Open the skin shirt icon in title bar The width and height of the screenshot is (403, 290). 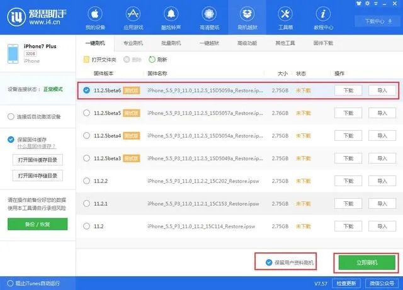pyautogui.click(x=359, y=3)
